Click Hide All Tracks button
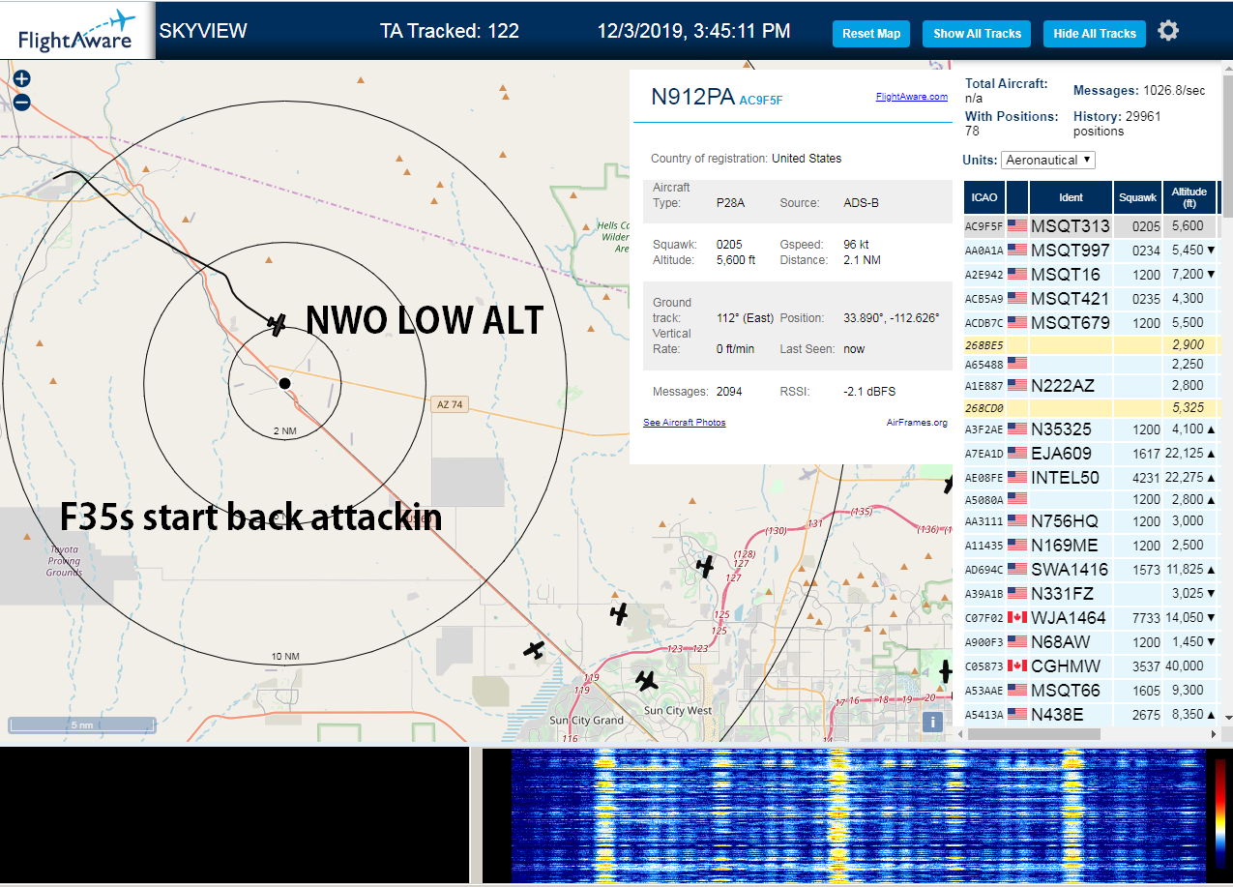 tap(1095, 33)
